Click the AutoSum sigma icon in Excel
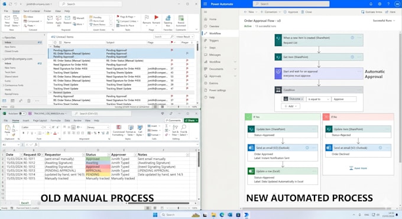This screenshot has width=402, height=219. point(166,126)
